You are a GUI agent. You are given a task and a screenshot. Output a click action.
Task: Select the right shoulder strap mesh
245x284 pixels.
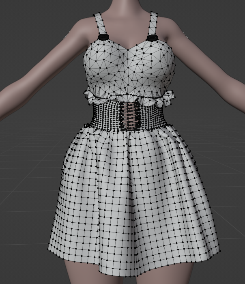click(153, 23)
